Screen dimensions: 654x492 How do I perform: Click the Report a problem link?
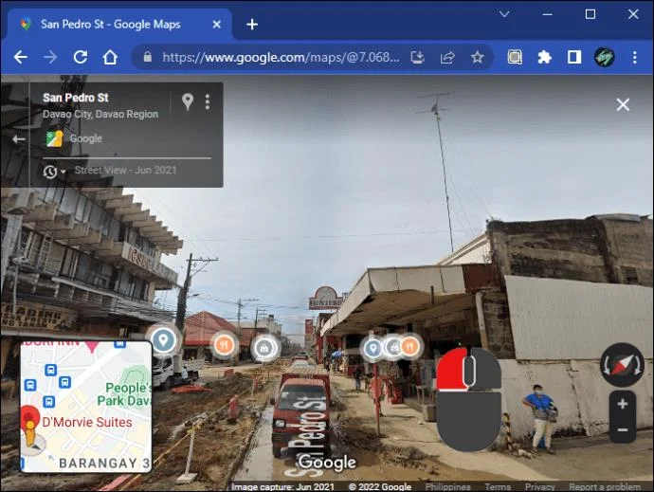pyautogui.click(x=605, y=486)
